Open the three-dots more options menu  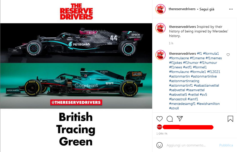pos(231,9)
